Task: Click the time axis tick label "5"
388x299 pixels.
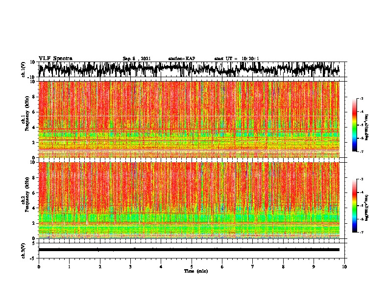Action: tap(192, 267)
